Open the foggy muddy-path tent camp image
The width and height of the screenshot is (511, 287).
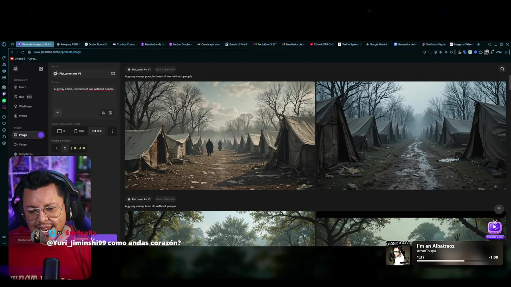411,135
